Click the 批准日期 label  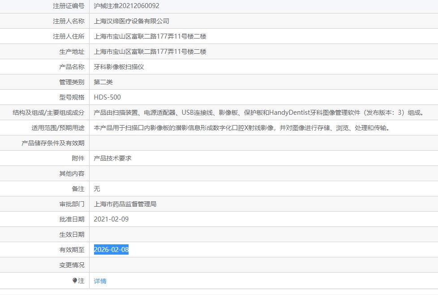point(72,219)
